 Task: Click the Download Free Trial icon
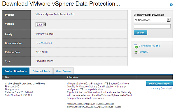click(x=136, y=46)
